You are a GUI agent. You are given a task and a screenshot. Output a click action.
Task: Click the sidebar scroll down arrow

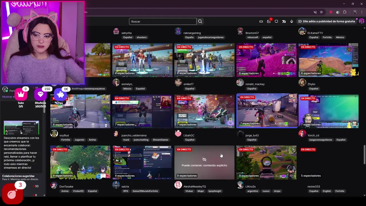coord(44,195)
